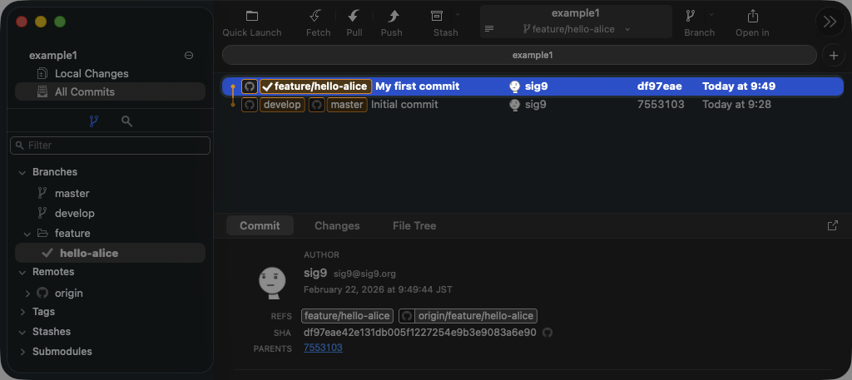
Task: Click the Fetch toolbar icon
Action: tap(316, 16)
